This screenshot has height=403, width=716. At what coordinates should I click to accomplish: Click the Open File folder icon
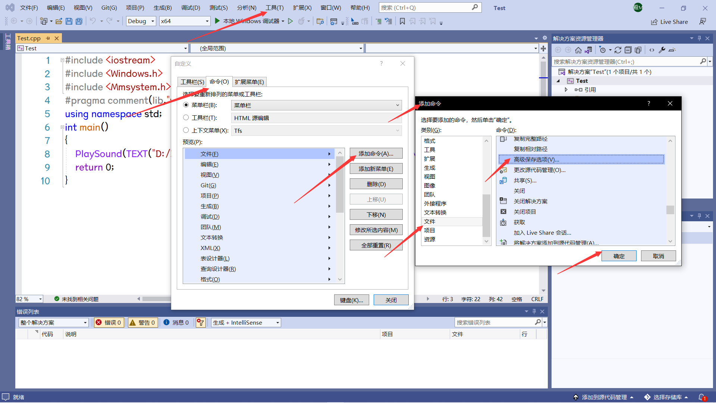(59, 21)
